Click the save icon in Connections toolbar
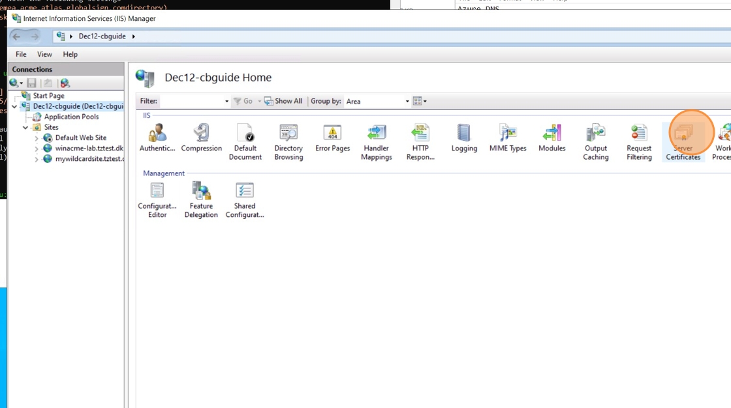Screen dimensions: 731x408 [31, 83]
